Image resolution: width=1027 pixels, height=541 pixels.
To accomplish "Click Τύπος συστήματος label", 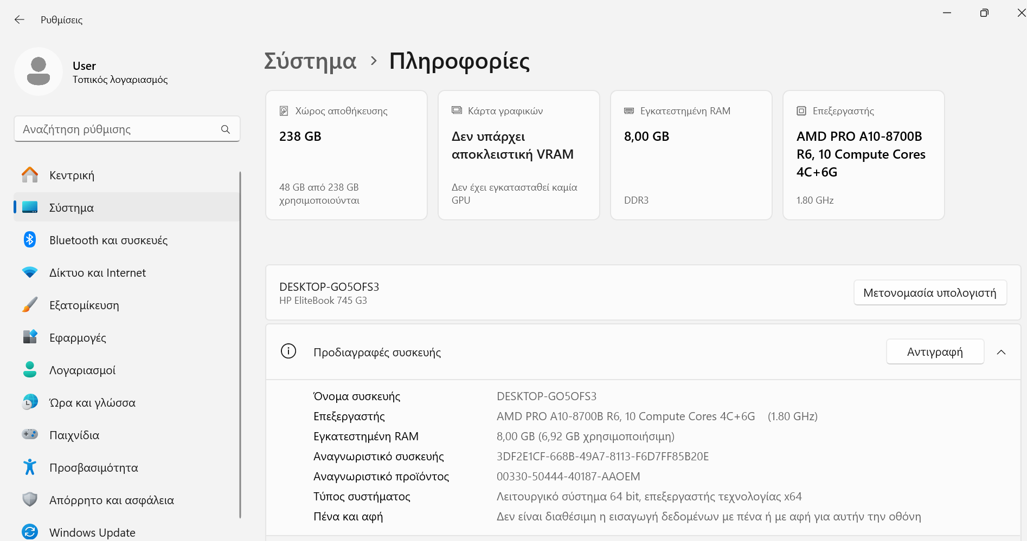I will pos(362,496).
